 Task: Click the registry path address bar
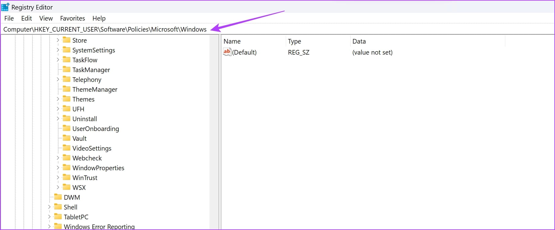pyautogui.click(x=277, y=29)
